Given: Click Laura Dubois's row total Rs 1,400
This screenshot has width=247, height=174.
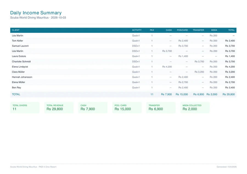Looking at the screenshot, I should 230,56.
